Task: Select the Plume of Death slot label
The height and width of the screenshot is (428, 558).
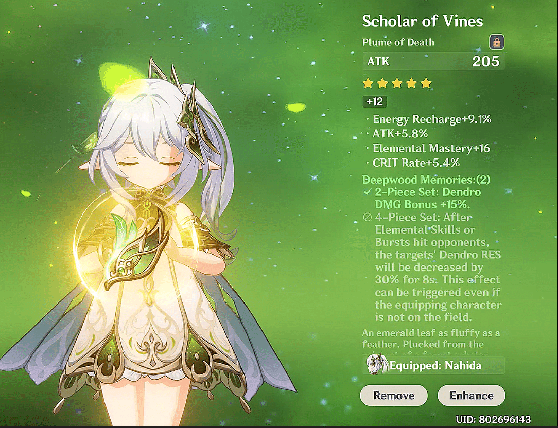Action: [398, 42]
